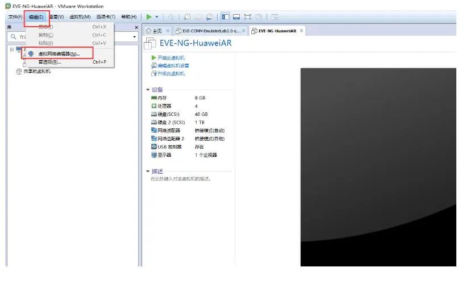
Task: Click the Unity mode toolbar icon
Action: click(259, 17)
